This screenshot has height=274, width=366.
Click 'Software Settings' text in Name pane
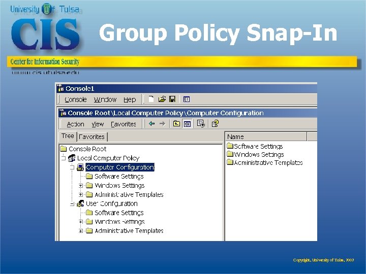pyautogui.click(x=258, y=146)
